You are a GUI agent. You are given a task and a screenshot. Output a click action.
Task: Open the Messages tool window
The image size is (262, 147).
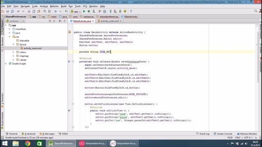point(47,134)
